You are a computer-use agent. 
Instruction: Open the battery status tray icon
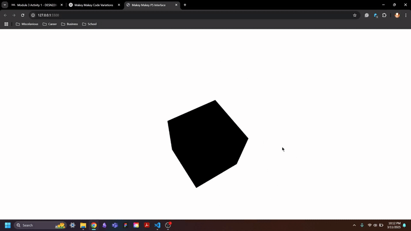coord(381,225)
